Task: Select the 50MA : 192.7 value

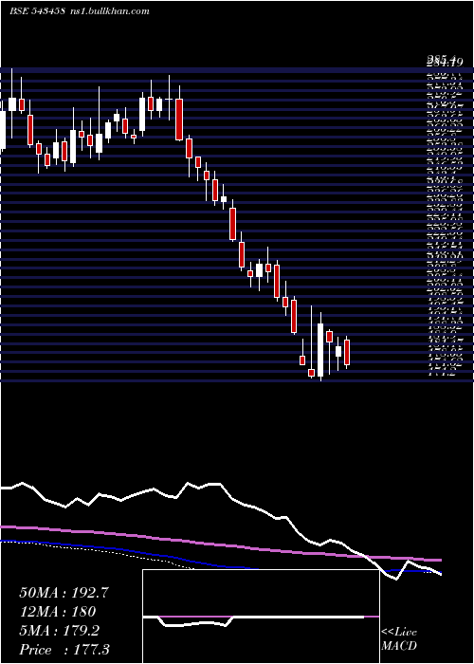Action: coord(64,593)
